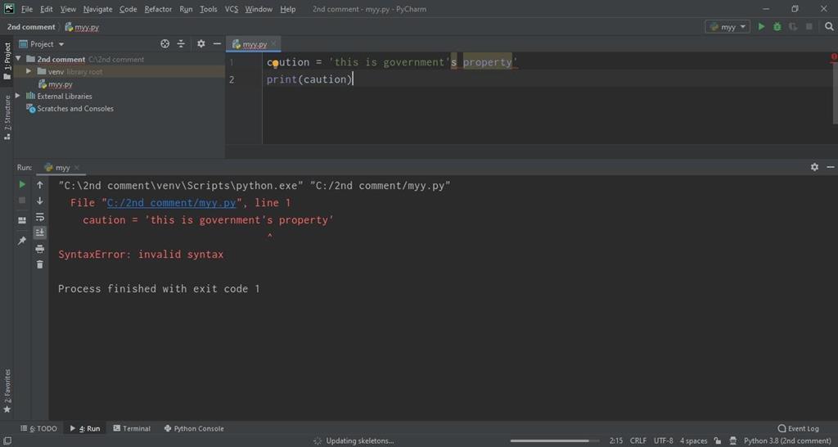Click restore layout icon in Run panel
The width and height of the screenshot is (838, 447).
tap(22, 220)
